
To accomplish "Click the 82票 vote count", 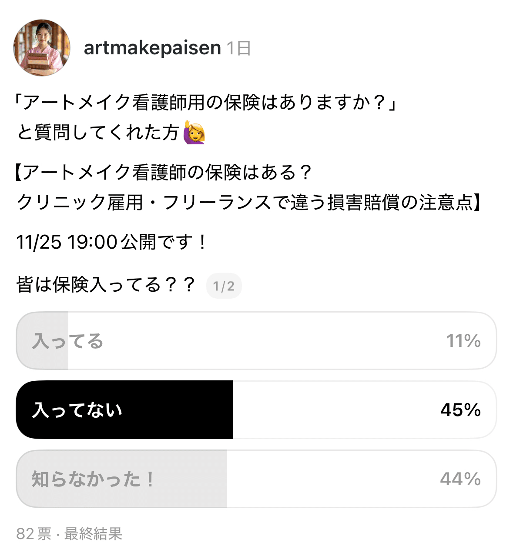I will tap(34, 533).
